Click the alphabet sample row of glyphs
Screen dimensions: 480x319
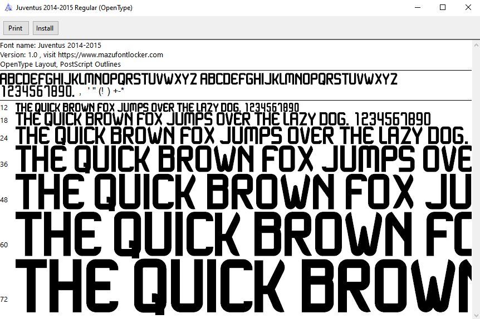point(199,78)
